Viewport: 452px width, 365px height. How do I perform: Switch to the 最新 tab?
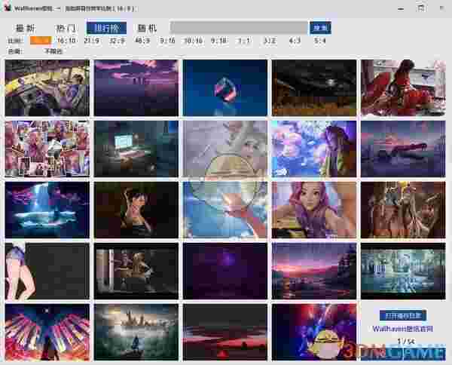[26, 28]
